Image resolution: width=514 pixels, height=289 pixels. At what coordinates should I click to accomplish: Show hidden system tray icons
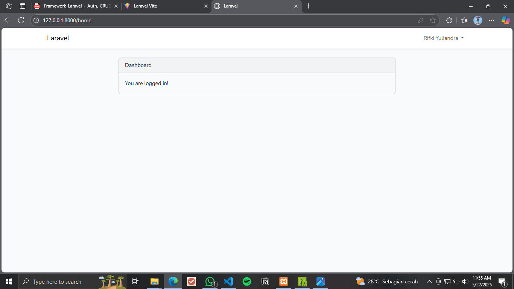(429, 281)
